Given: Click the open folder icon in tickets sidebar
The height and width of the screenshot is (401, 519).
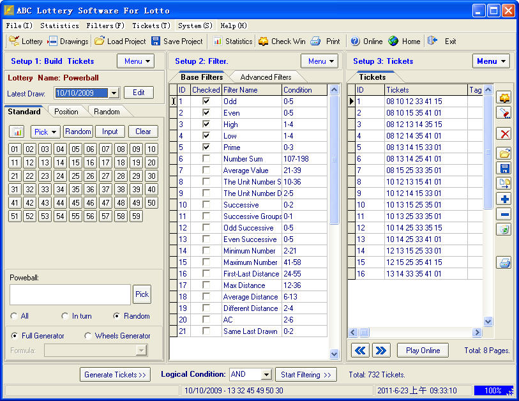Looking at the screenshot, I should [x=504, y=153].
